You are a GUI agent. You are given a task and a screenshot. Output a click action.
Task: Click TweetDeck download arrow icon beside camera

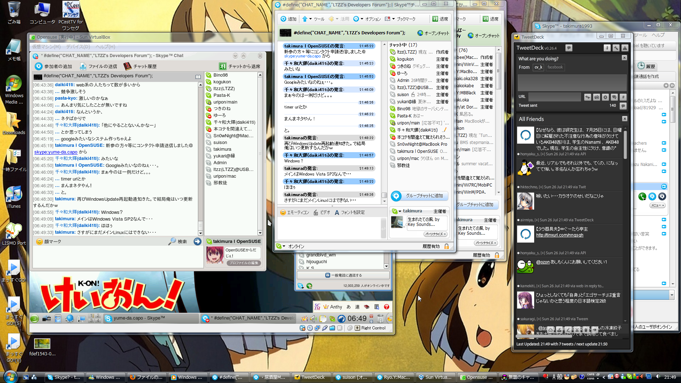[x=605, y=97]
